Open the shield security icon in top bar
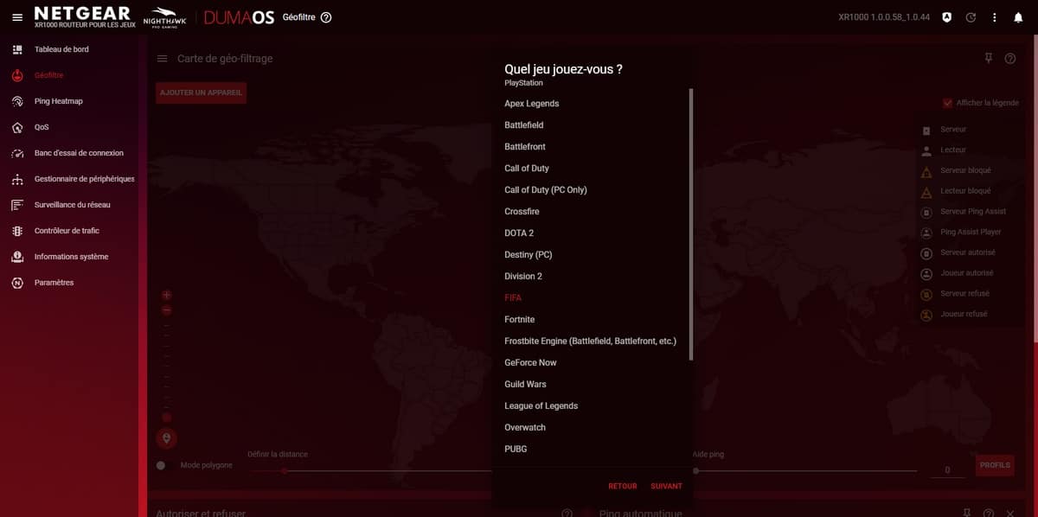Viewport: 1038px width, 517px height. [x=947, y=17]
